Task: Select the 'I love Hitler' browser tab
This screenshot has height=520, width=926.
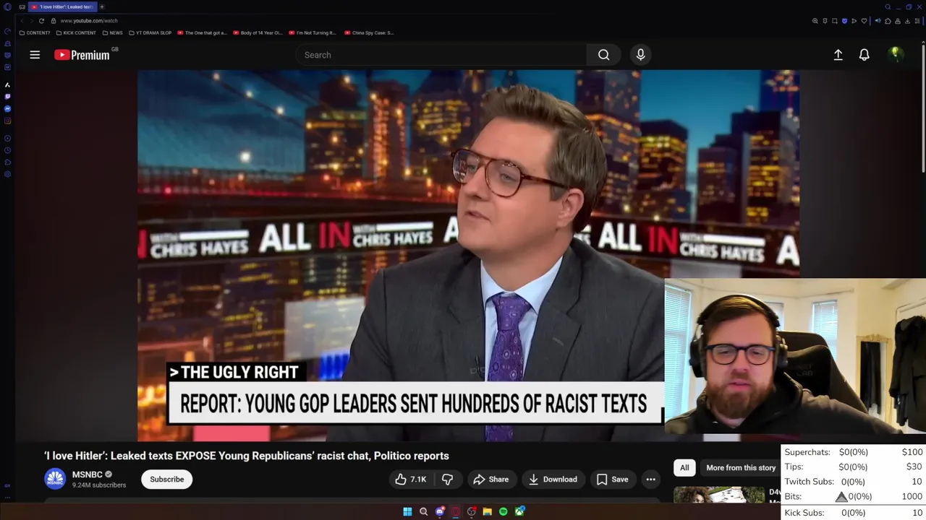Action: [x=64, y=6]
